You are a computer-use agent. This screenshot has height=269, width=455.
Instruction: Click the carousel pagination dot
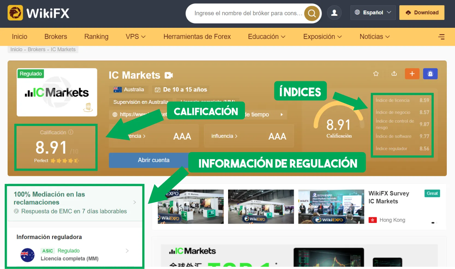pos(433,223)
